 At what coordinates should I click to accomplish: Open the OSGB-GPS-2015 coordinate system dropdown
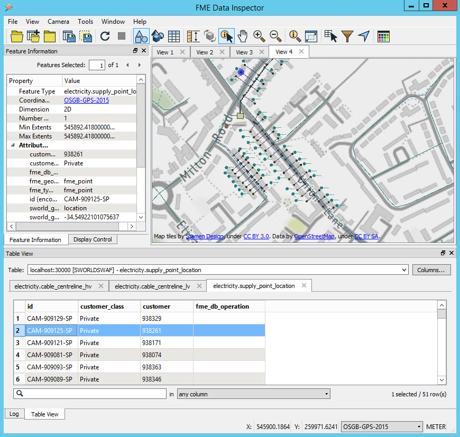[419, 427]
